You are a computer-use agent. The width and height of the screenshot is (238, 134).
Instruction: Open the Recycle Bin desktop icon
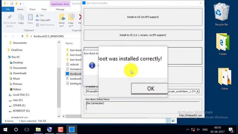coord(222,15)
